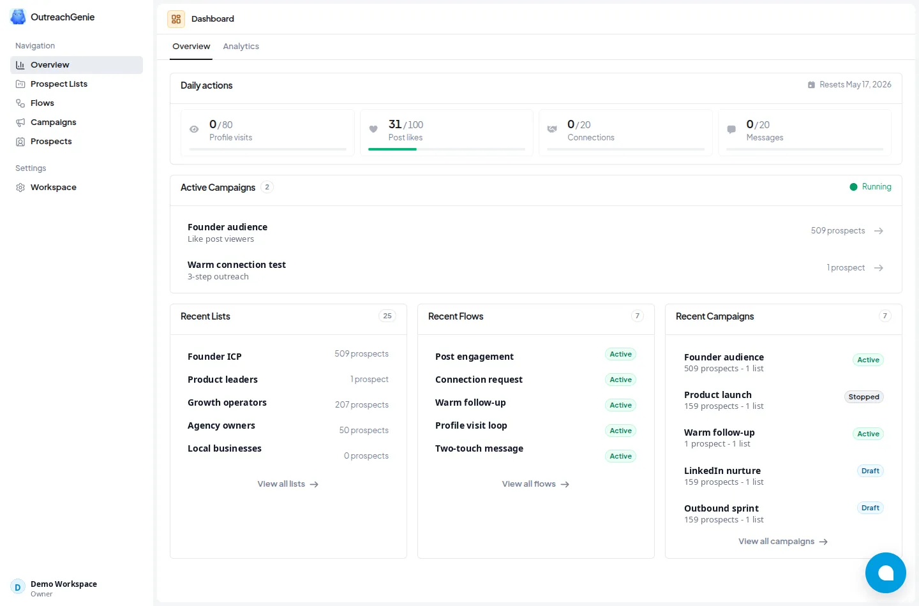
Task: Open Workspace settings
Action: click(x=77, y=188)
